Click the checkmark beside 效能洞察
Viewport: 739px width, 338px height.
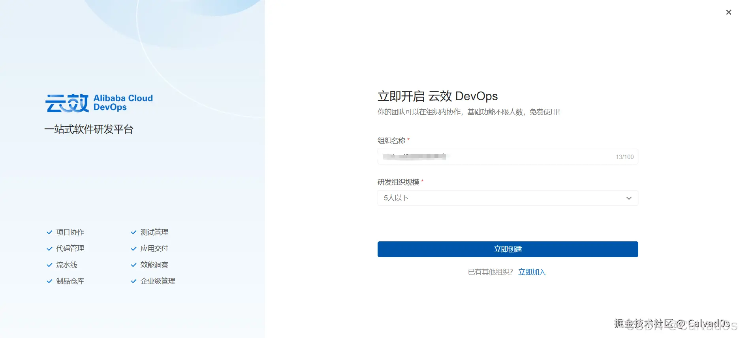[134, 265]
